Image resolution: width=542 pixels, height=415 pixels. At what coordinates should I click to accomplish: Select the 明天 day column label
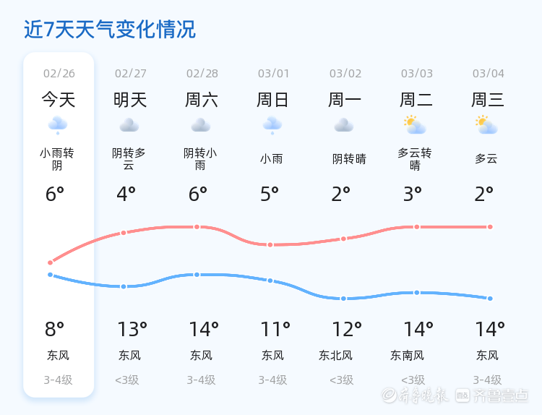click(130, 99)
